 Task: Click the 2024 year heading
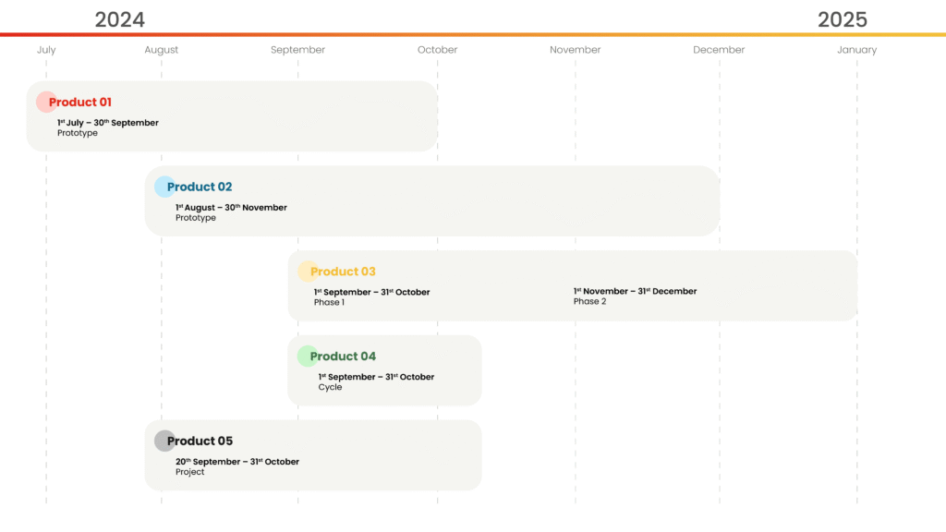coord(120,19)
